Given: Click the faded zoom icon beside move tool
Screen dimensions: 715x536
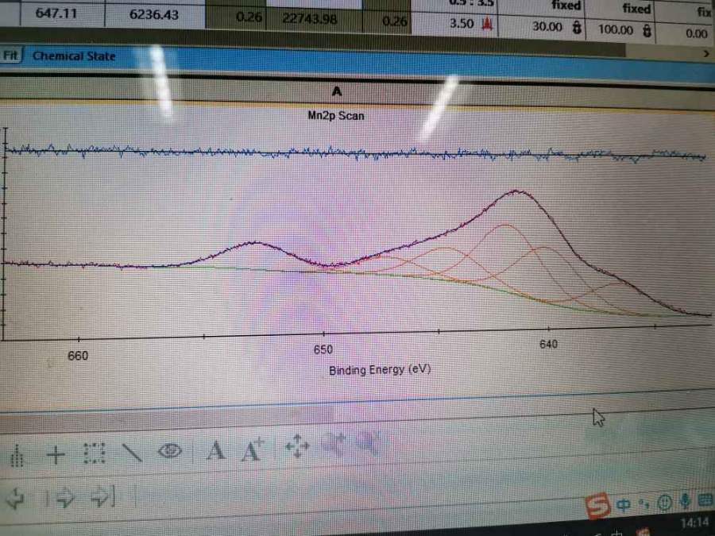Looking at the screenshot, I should click(335, 445).
